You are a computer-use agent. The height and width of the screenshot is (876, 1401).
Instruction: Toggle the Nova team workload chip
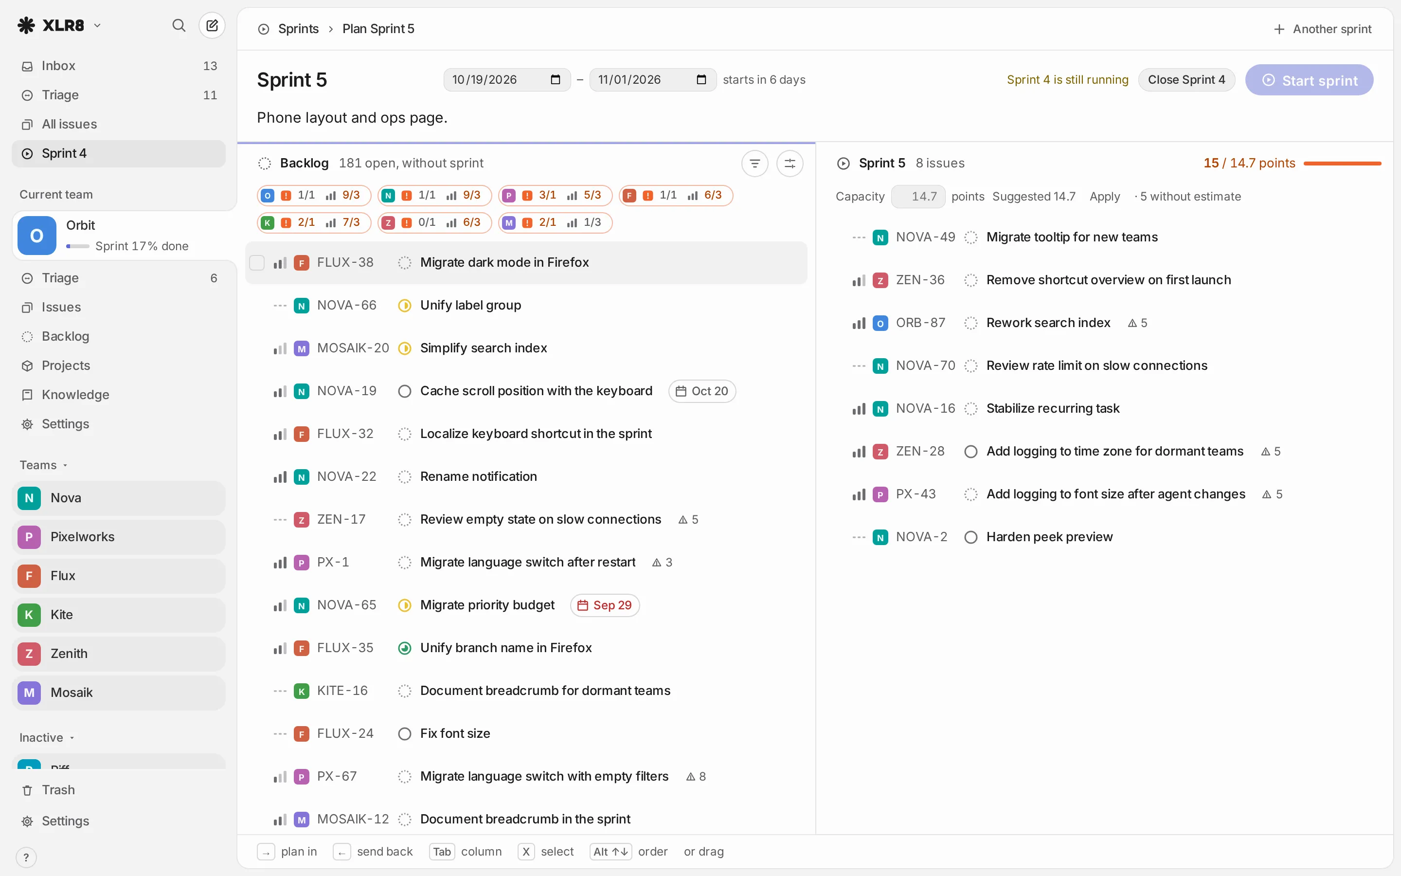point(434,195)
